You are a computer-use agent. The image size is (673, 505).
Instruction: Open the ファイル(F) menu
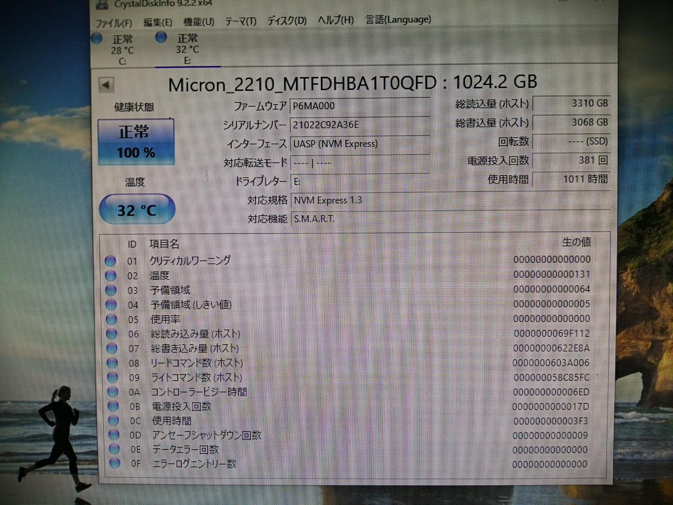114,23
